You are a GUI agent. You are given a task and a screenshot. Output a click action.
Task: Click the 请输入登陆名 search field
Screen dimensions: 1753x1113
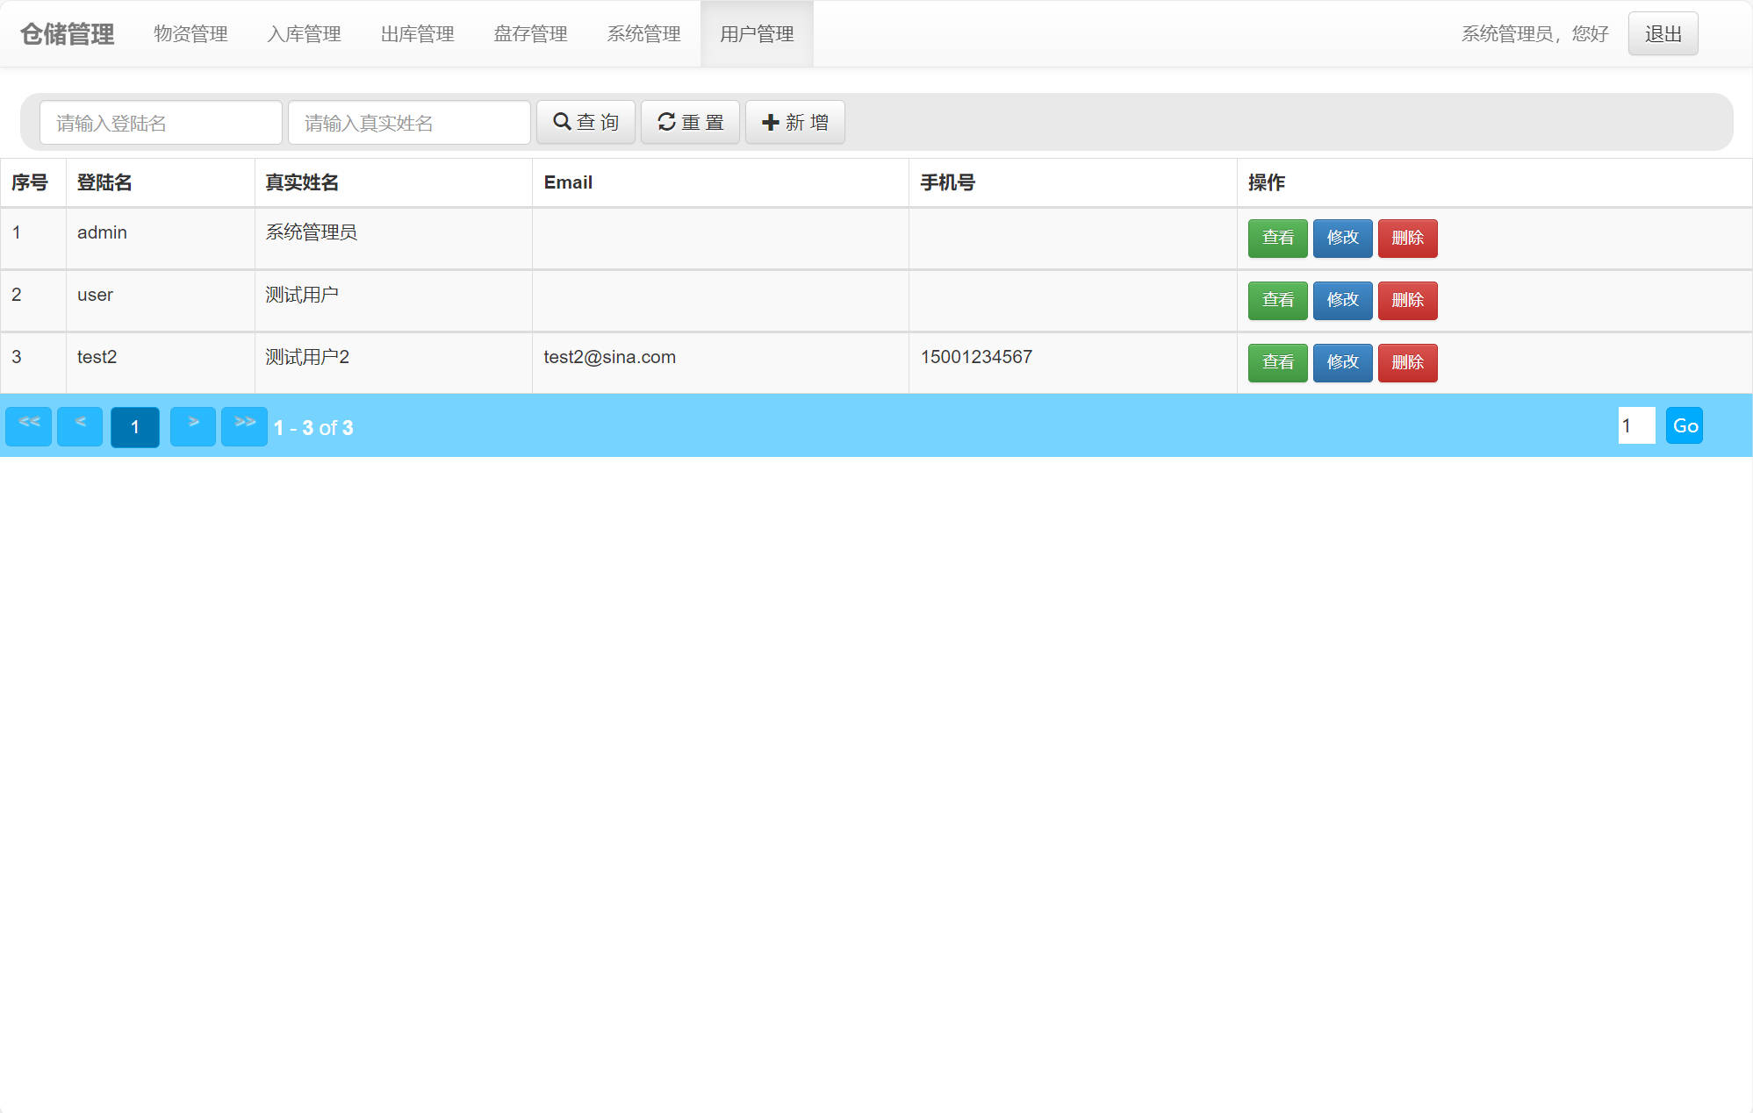tap(160, 122)
